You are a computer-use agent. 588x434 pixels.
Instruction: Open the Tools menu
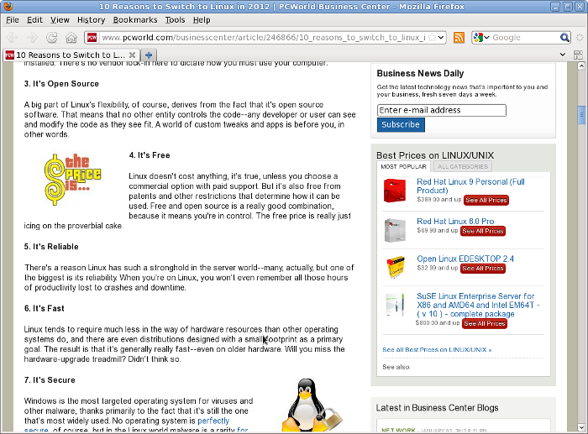coord(175,20)
